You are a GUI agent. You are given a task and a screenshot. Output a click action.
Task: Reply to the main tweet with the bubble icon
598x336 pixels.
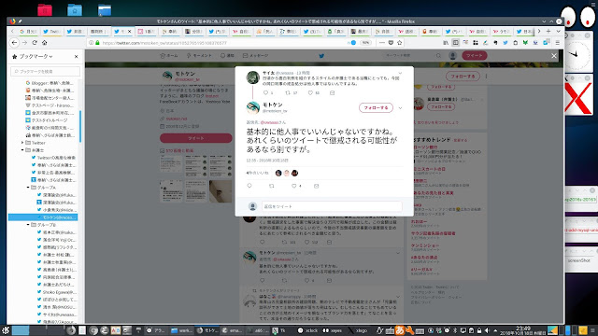coord(249,186)
